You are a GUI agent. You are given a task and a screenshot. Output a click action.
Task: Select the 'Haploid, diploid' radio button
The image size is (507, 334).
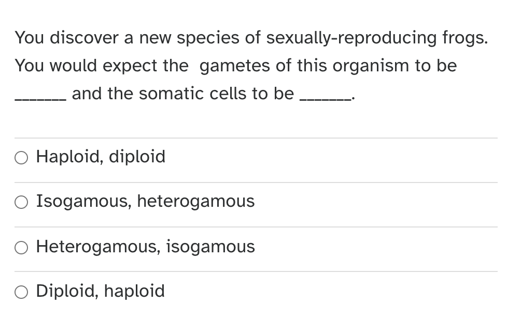click(x=21, y=157)
